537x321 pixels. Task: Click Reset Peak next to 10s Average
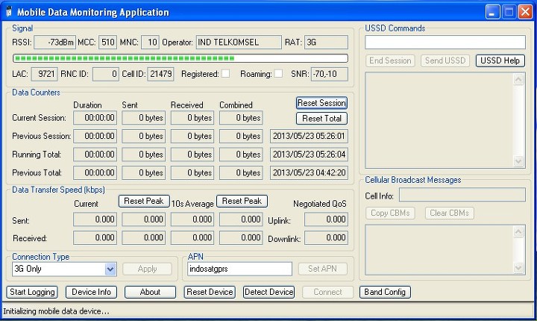point(242,201)
